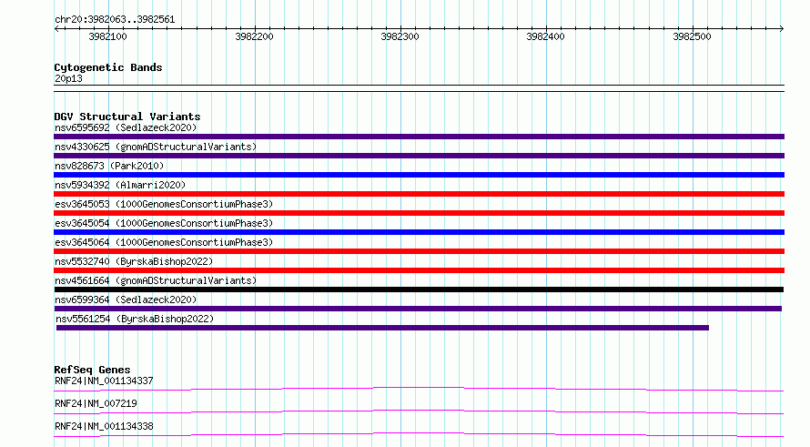The height and width of the screenshot is (447, 810).
Task: Open the nsv5934392 (Almarri2020) label
Action: [x=120, y=185]
